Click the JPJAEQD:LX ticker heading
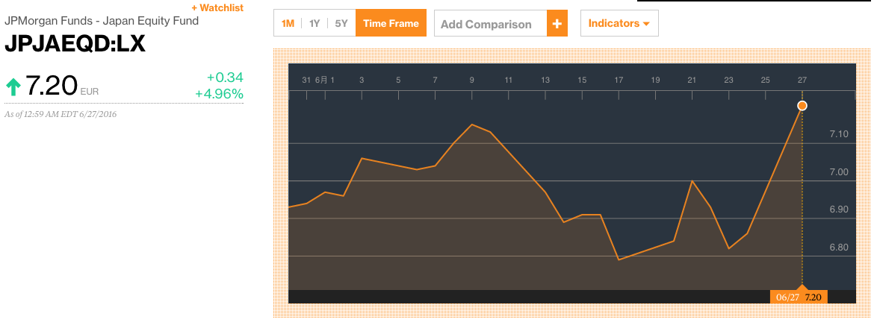This screenshot has height=331, width=877. [75, 45]
